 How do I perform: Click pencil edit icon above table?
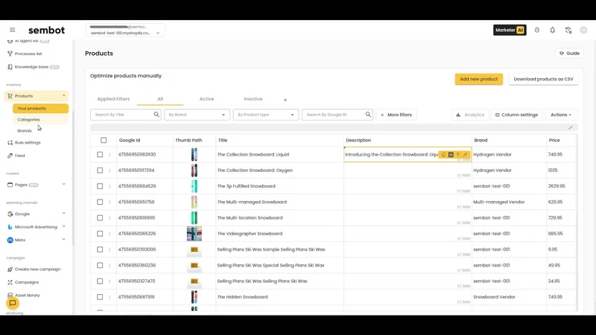click(x=570, y=127)
